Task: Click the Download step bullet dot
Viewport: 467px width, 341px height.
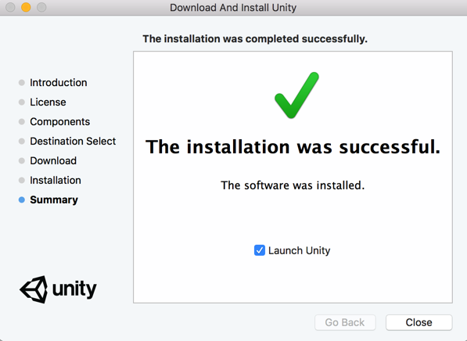Action: point(21,161)
